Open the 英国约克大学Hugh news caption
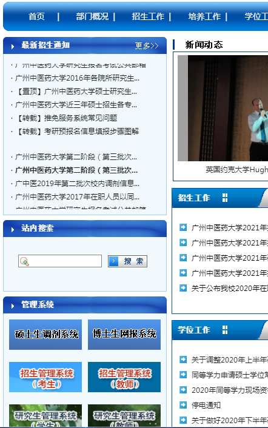The image size is (268, 428). click(236, 170)
